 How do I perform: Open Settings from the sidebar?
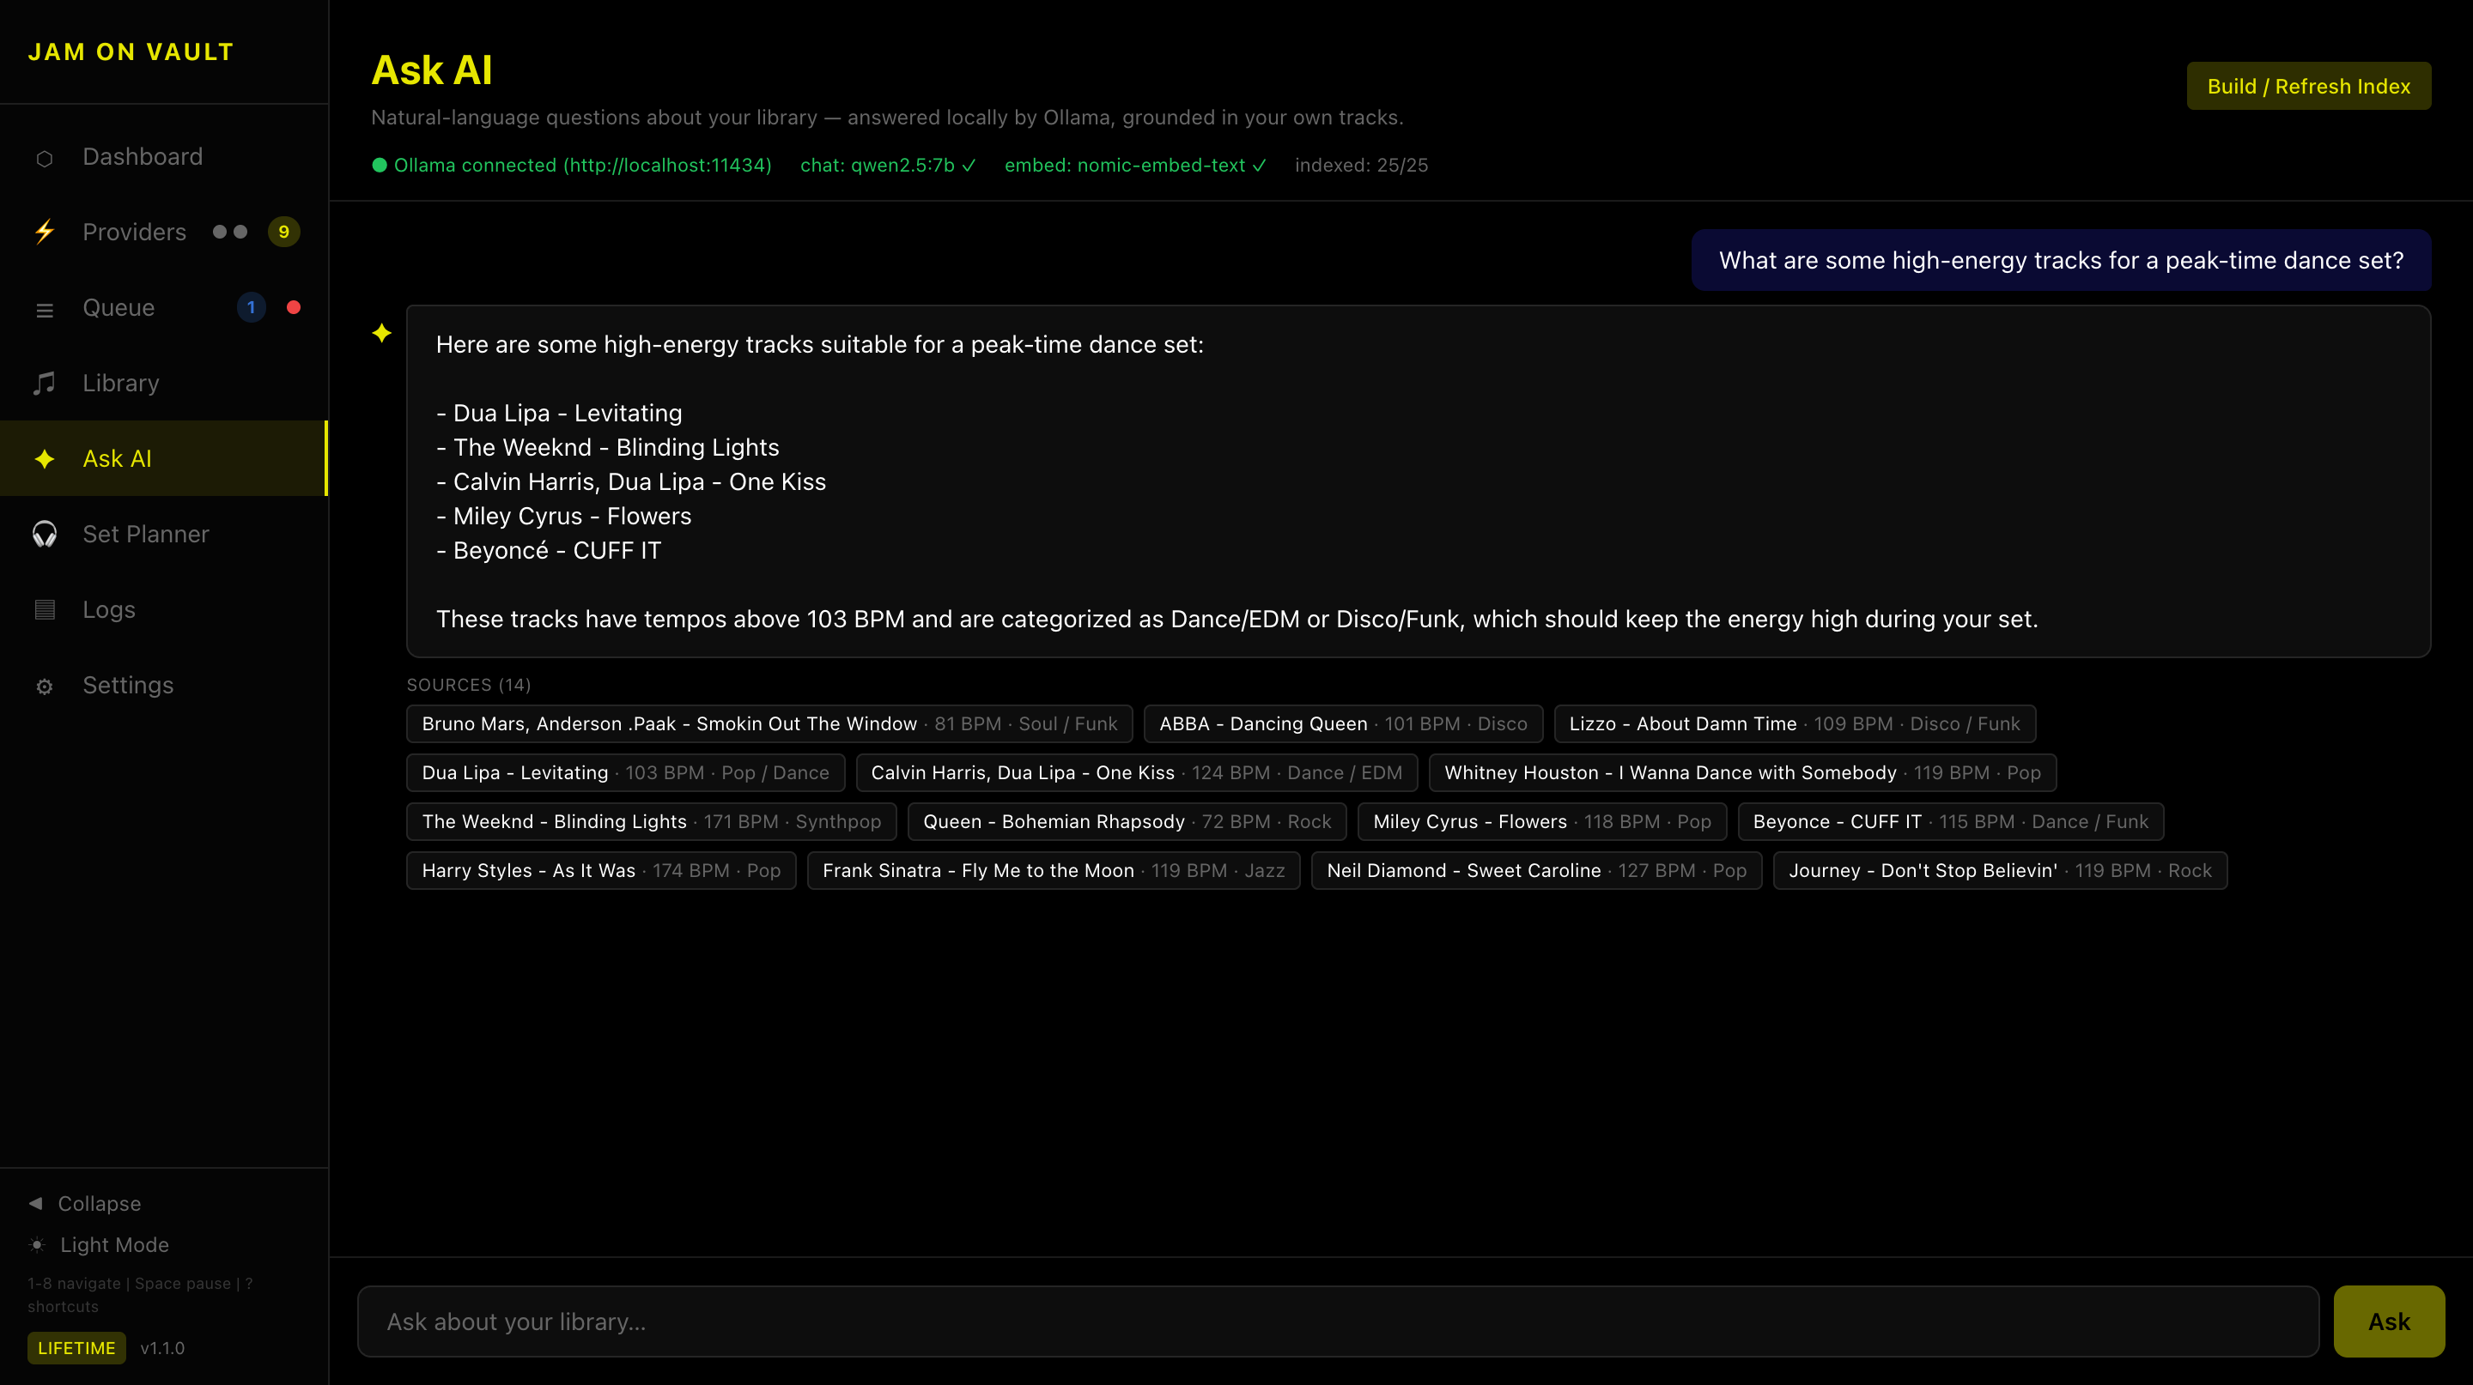click(x=163, y=685)
